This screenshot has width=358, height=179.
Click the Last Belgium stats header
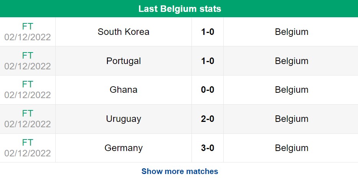click(x=180, y=9)
